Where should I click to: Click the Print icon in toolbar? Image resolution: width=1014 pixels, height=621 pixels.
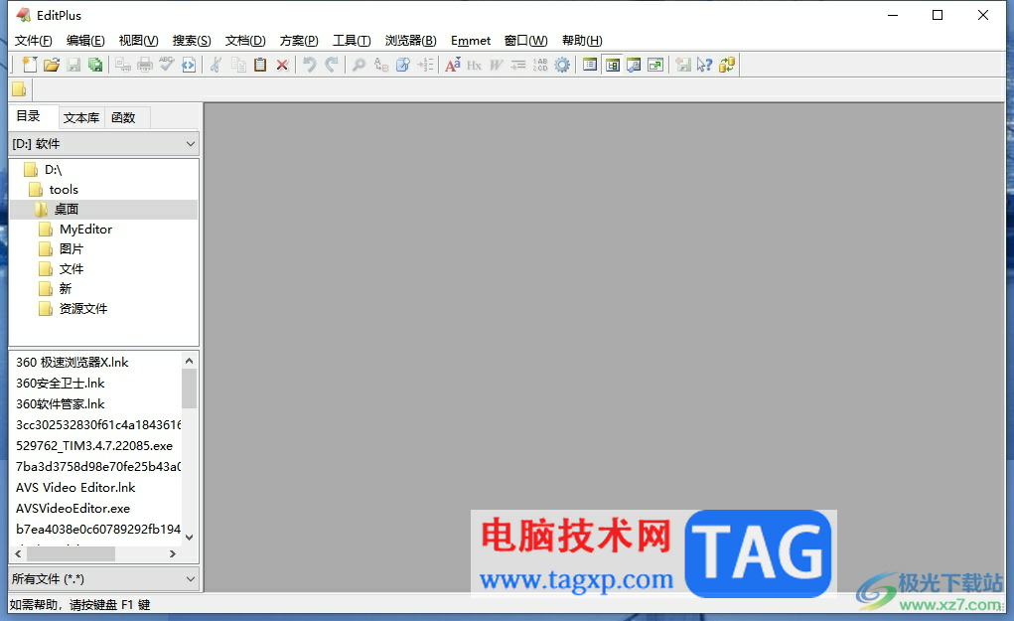coord(145,65)
